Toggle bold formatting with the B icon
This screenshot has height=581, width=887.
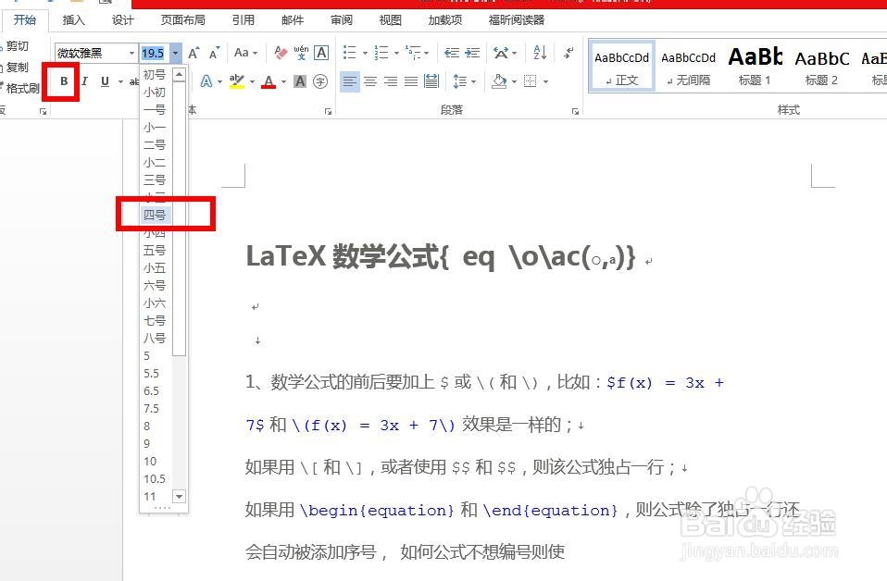[x=62, y=80]
